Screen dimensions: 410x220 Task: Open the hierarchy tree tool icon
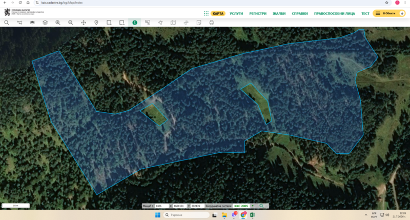[x=19, y=23]
